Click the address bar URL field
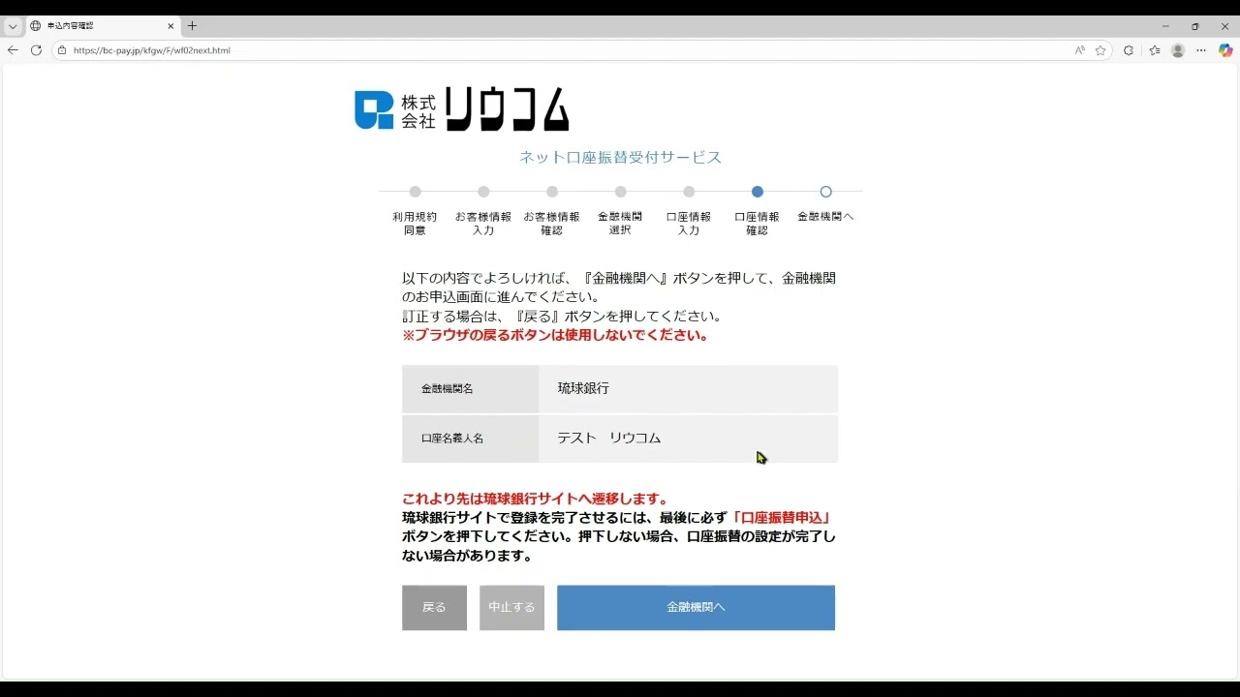Screen dimensions: 1240x697 [581, 50]
